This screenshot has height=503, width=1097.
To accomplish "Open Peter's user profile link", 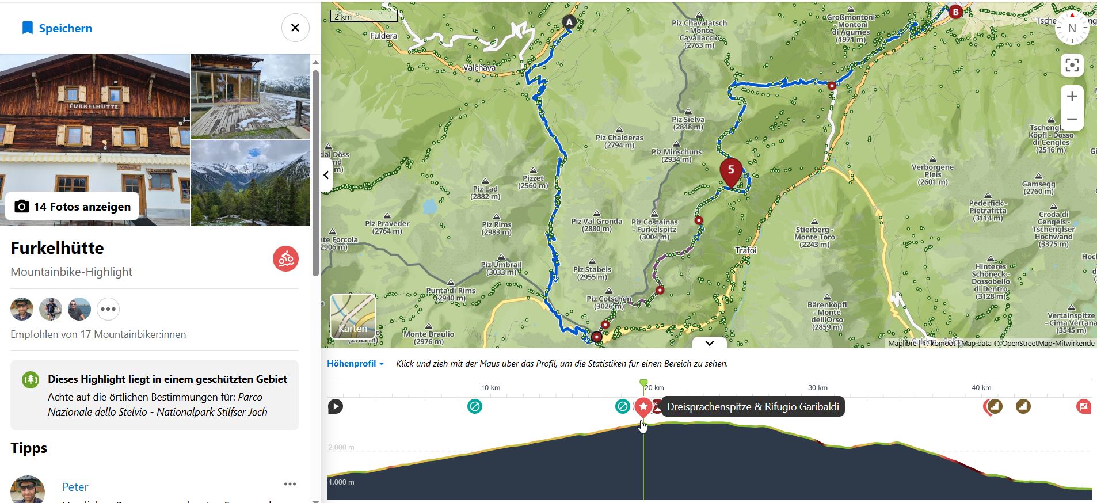I will point(75,487).
